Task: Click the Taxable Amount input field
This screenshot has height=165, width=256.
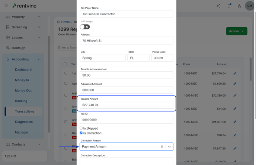Action: (x=127, y=105)
